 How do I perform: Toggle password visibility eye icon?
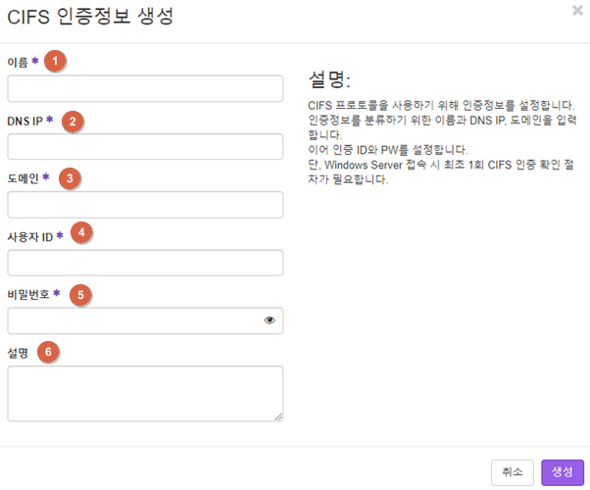click(x=270, y=320)
